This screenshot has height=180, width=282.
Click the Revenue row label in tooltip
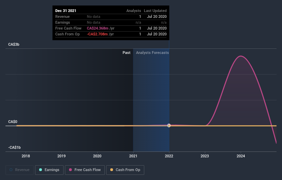[63, 16]
